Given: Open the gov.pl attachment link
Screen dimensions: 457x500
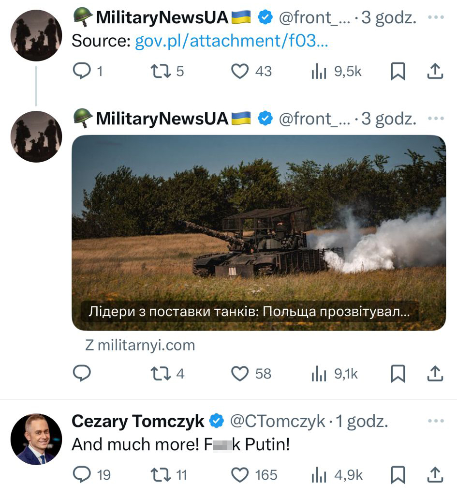Looking at the screenshot, I should point(231,41).
